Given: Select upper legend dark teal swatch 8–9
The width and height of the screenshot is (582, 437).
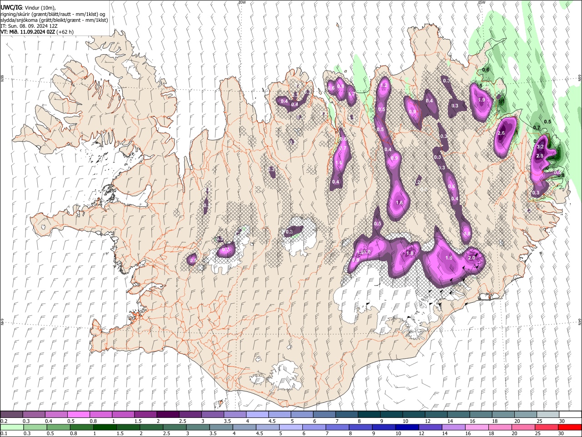Looking at the screenshot, I should [x=369, y=415].
